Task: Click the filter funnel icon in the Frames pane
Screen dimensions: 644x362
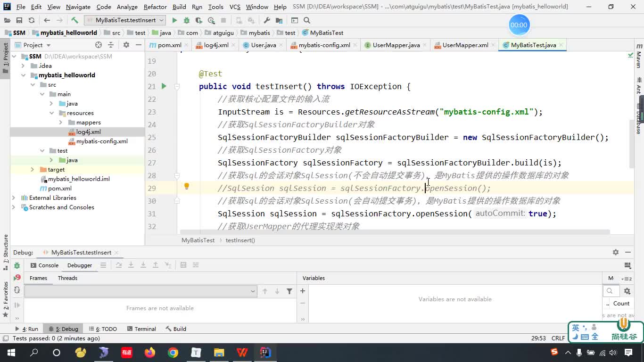Action: click(289, 291)
